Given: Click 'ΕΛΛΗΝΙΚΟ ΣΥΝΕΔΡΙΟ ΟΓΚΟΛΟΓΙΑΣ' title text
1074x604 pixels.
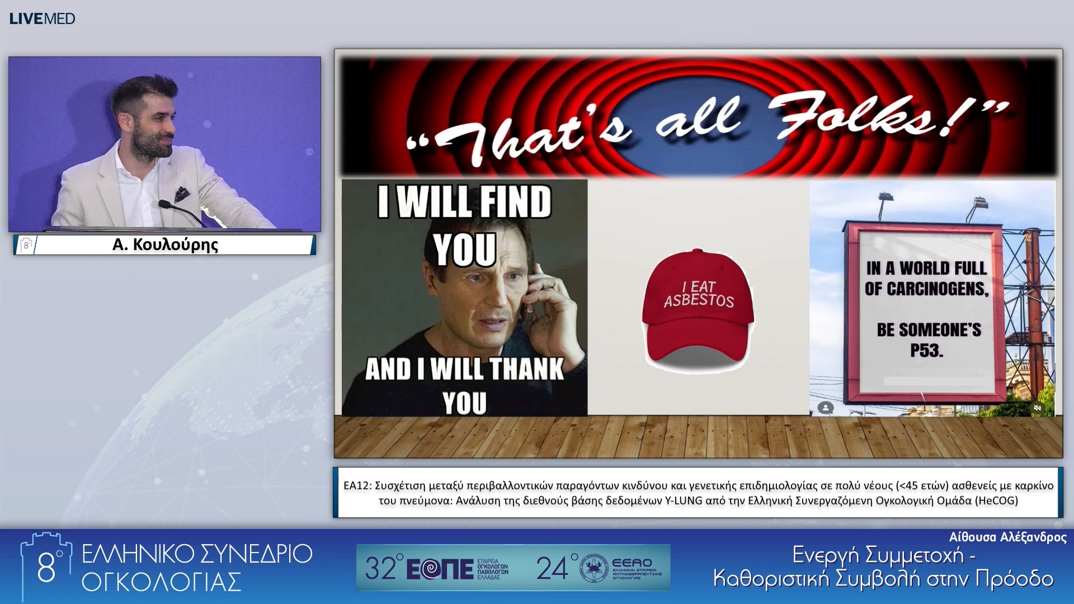Looking at the screenshot, I should click(x=197, y=567).
